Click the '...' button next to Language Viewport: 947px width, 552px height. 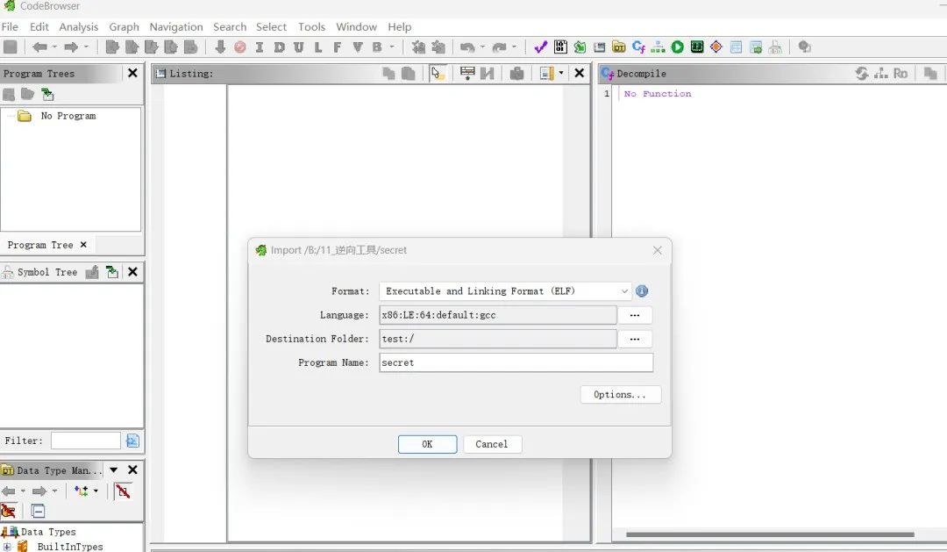(x=635, y=315)
